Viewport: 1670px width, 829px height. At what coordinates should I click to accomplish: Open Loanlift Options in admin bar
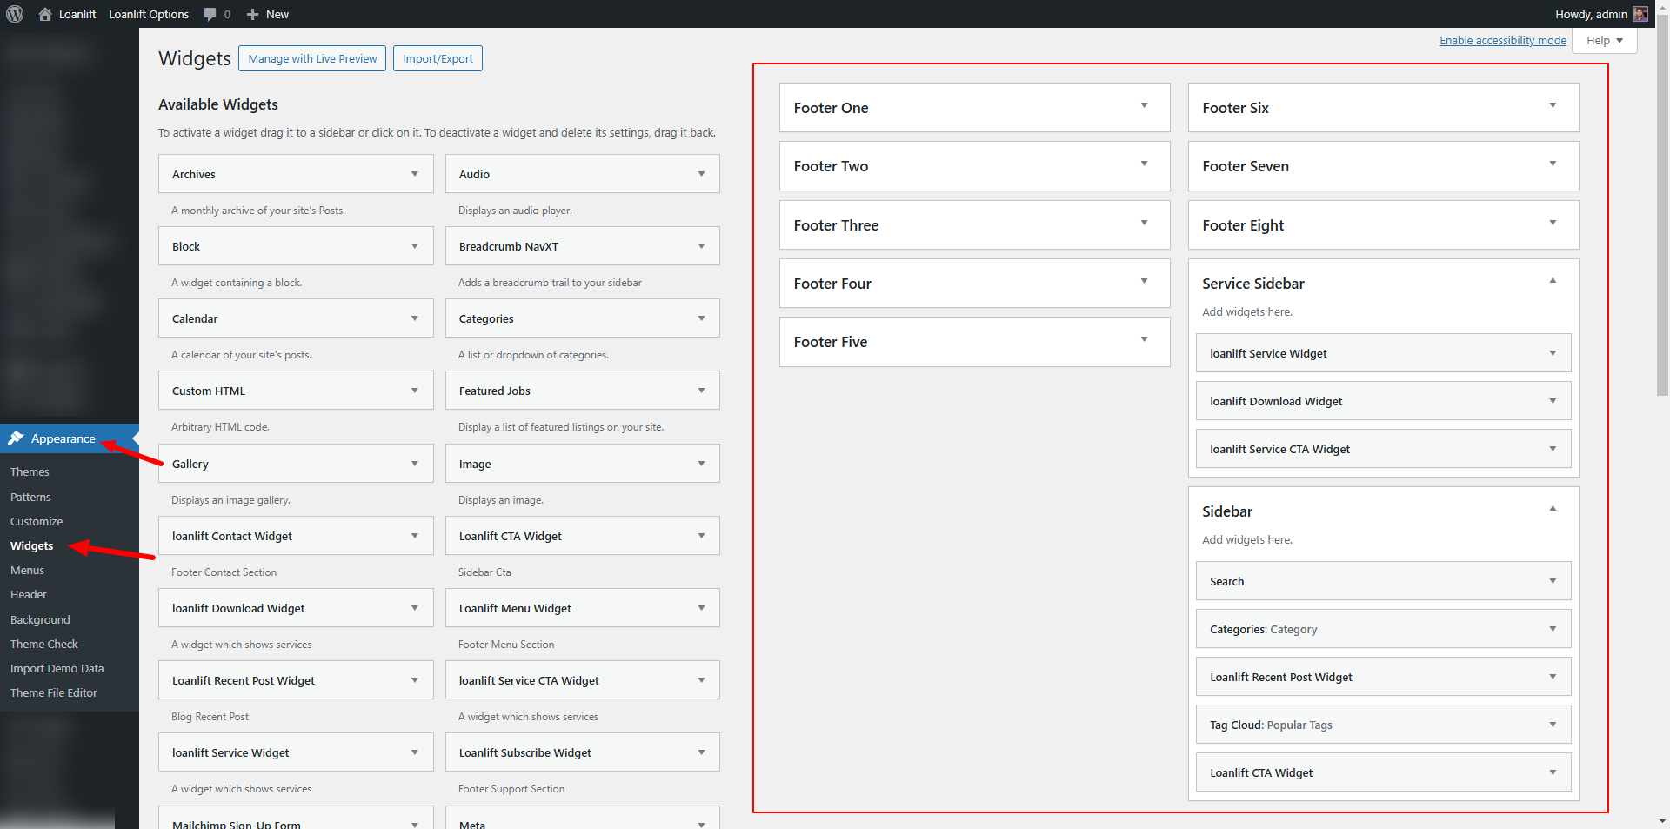pyautogui.click(x=149, y=14)
